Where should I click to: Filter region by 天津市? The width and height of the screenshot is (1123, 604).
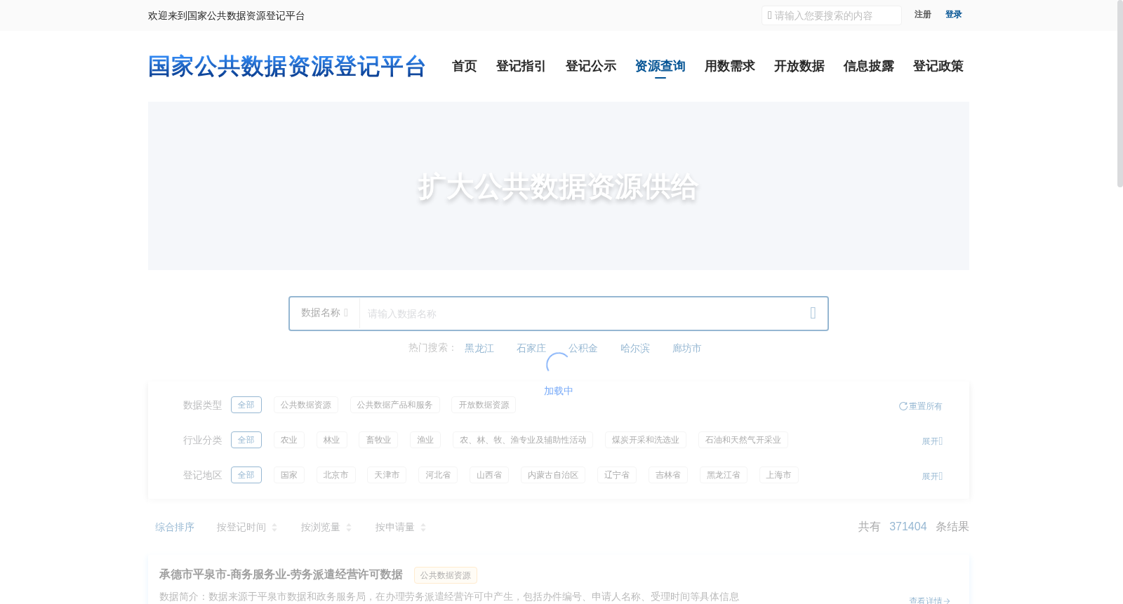pyautogui.click(x=387, y=475)
